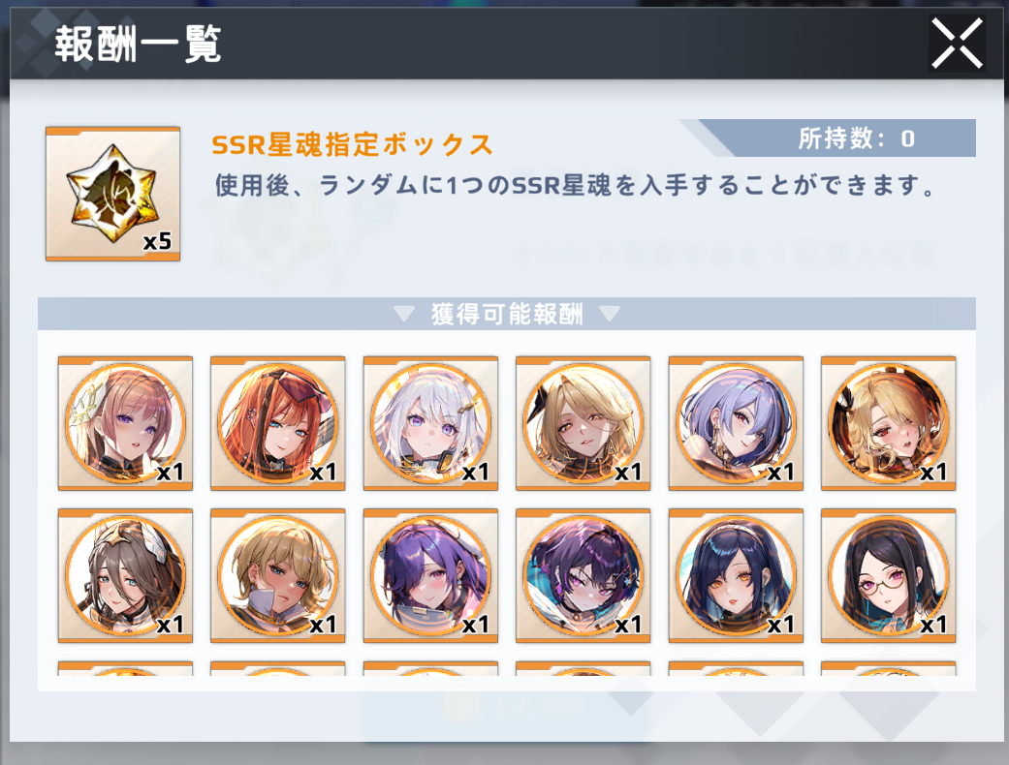The image size is (1009, 765).
Task: Click the 所持数: 0 owned count label
Action: point(857,138)
